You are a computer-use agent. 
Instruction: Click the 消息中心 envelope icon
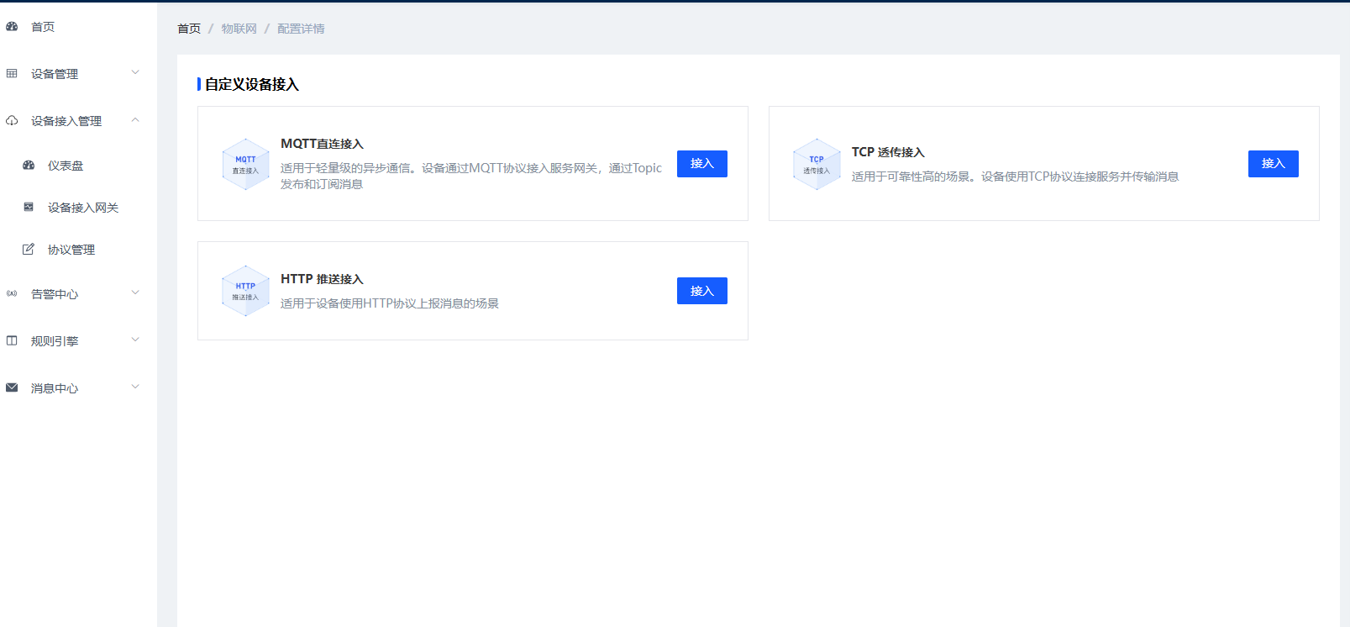(12, 387)
